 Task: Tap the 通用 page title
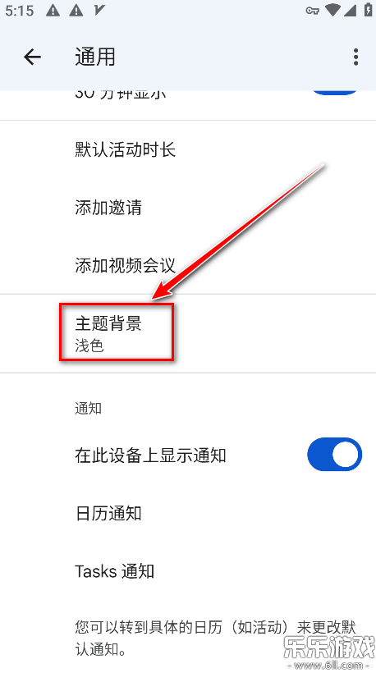(95, 57)
